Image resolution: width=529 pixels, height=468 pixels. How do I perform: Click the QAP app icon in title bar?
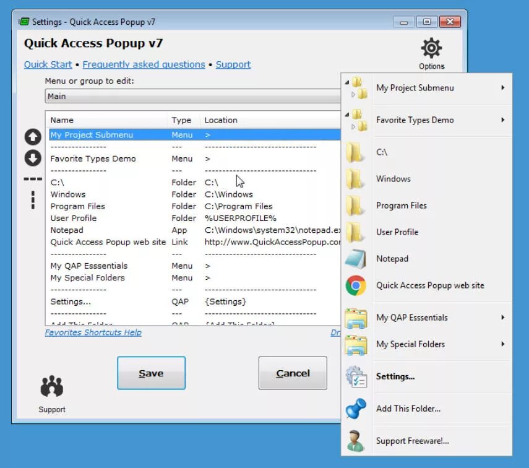pos(24,22)
